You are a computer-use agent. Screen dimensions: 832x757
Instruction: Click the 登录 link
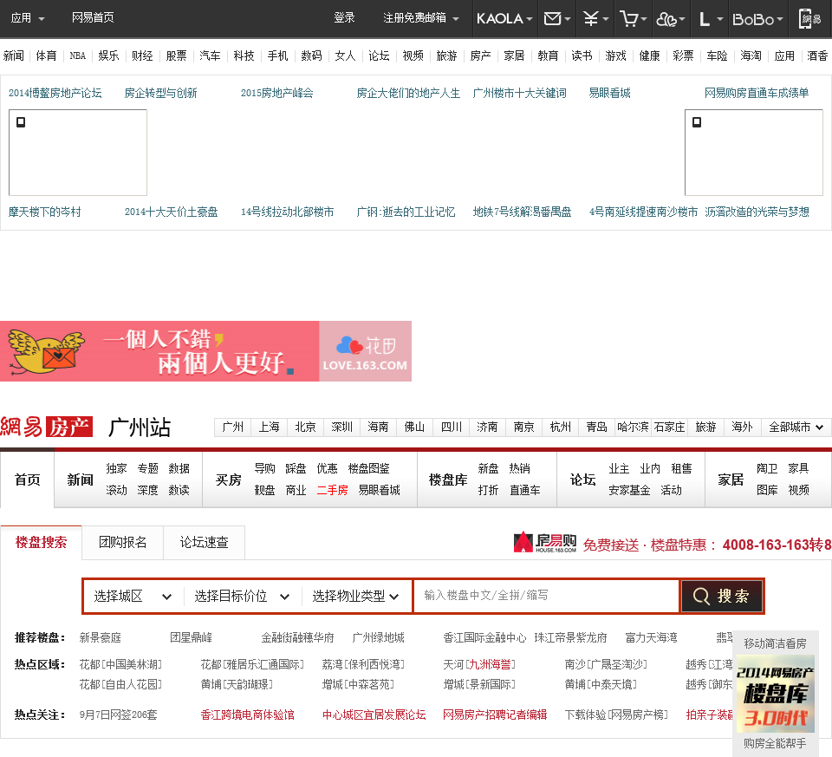[x=344, y=17]
